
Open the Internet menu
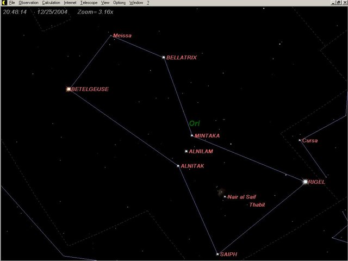tap(71, 3)
